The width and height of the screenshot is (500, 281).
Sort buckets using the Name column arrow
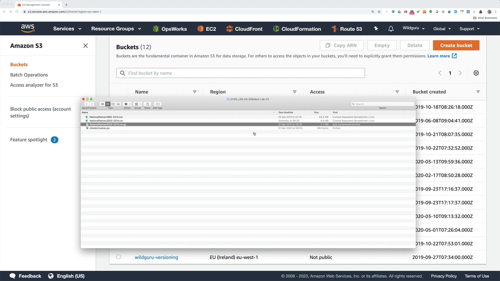(x=195, y=92)
